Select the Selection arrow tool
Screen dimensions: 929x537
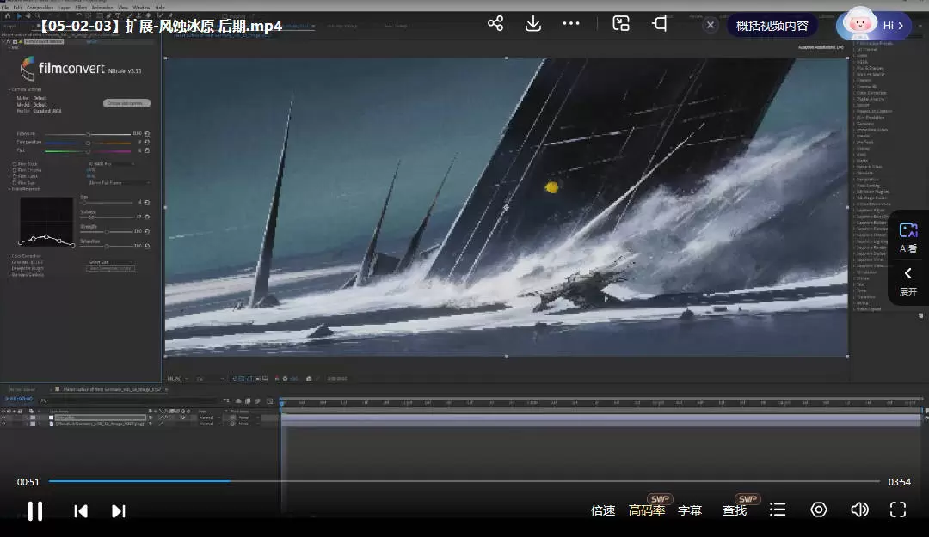(19, 16)
